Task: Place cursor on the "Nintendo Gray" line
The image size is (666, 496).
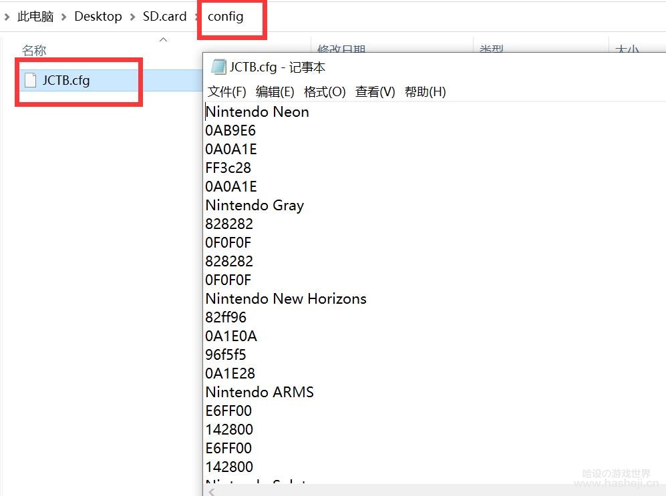Action: click(x=255, y=206)
